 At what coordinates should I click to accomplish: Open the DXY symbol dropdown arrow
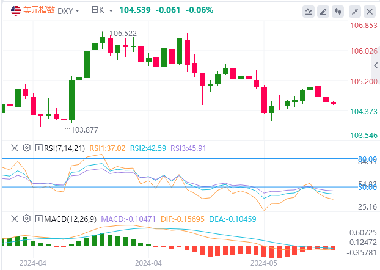(77, 11)
